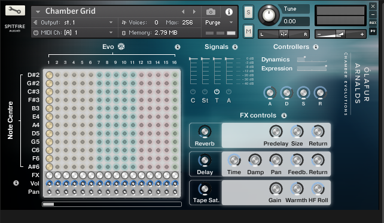Minimize instrument with minus button
Image resolution: width=384 pixels, height=223 pixels.
click(373, 15)
